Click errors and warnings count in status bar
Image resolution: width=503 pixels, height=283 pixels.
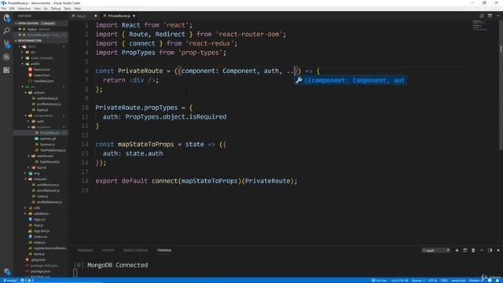(28, 281)
